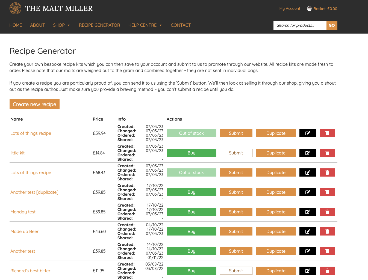
Task: Click the edit pencil icon for Another test
Action: pyautogui.click(x=308, y=251)
